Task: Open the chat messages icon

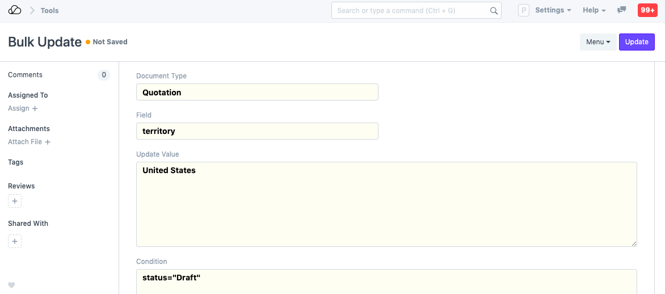Action: tap(622, 10)
